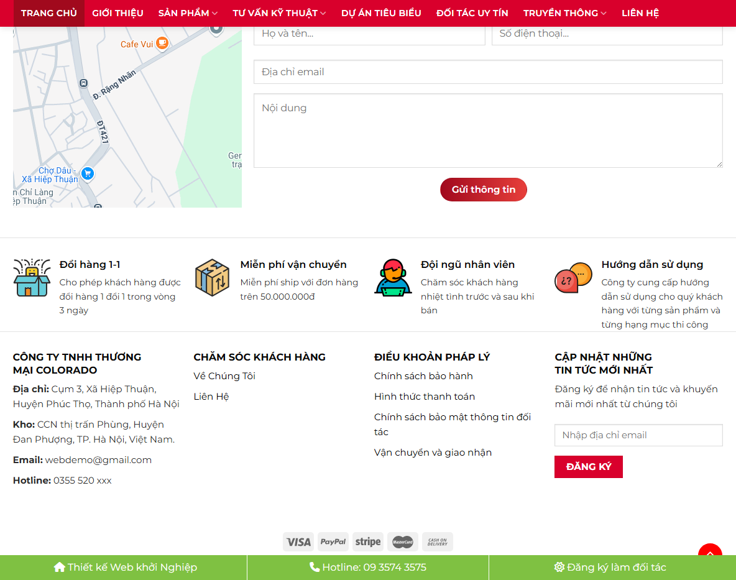Click the ĐĂNG KÝ subscribe button

click(588, 466)
